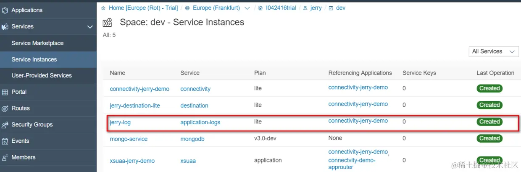Open jerry-destination-lite service instance
Viewport: 521px width, 172px height.
click(135, 105)
